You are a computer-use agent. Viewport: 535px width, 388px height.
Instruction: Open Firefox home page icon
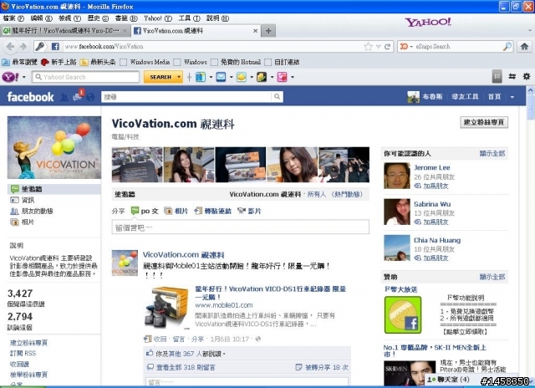(x=524, y=47)
